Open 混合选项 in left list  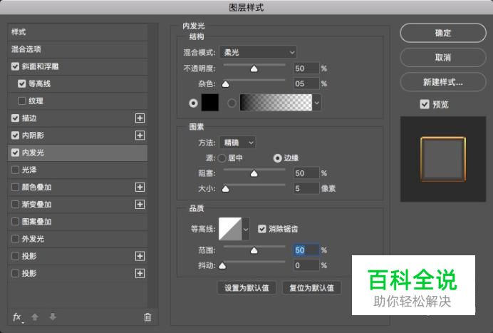78,49
